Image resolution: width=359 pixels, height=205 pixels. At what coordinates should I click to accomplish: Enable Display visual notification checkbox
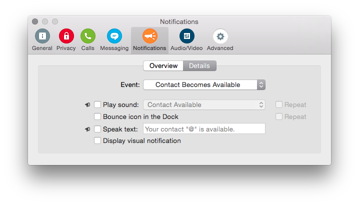tap(97, 140)
